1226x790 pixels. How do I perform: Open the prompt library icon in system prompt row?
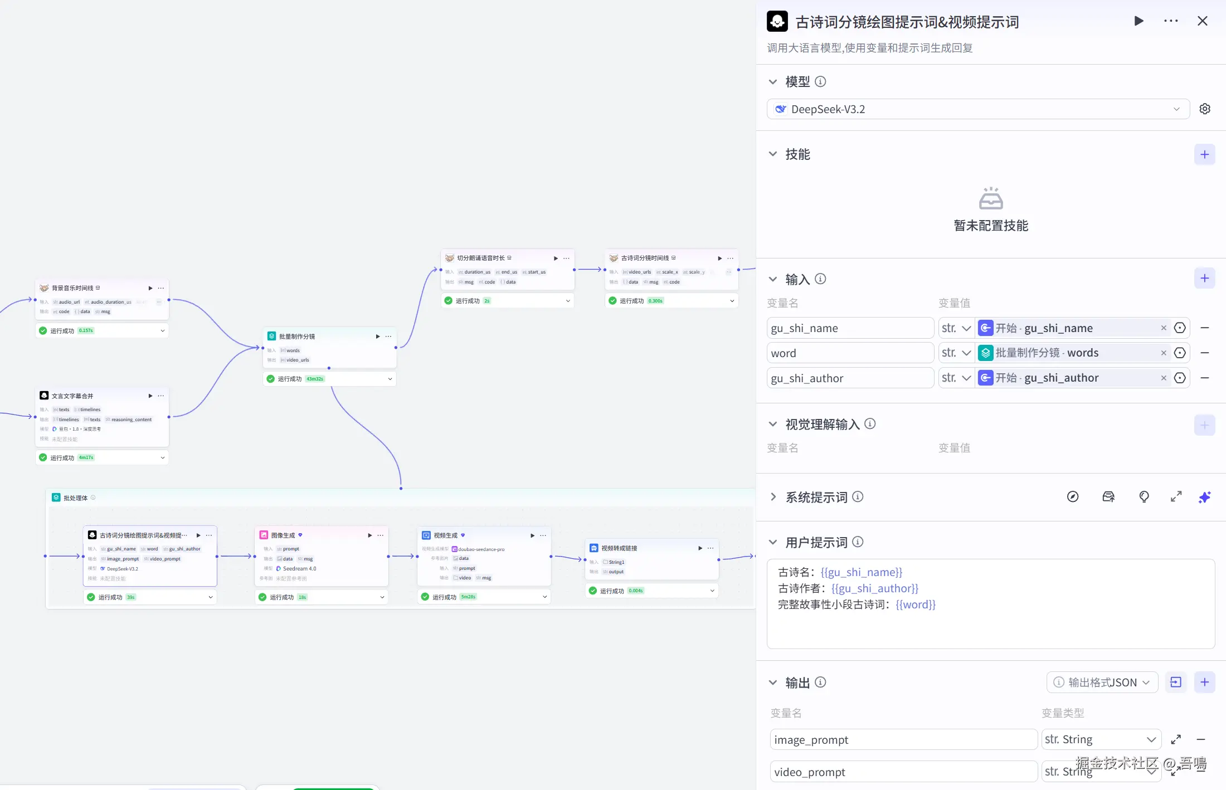pyautogui.click(x=1108, y=497)
